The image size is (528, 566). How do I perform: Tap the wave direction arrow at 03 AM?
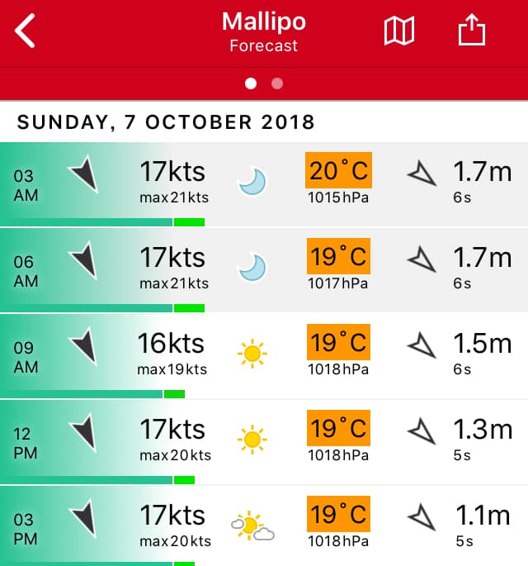[422, 174]
